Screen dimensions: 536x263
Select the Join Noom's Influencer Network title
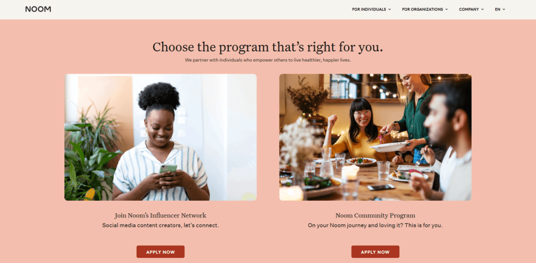160,215
